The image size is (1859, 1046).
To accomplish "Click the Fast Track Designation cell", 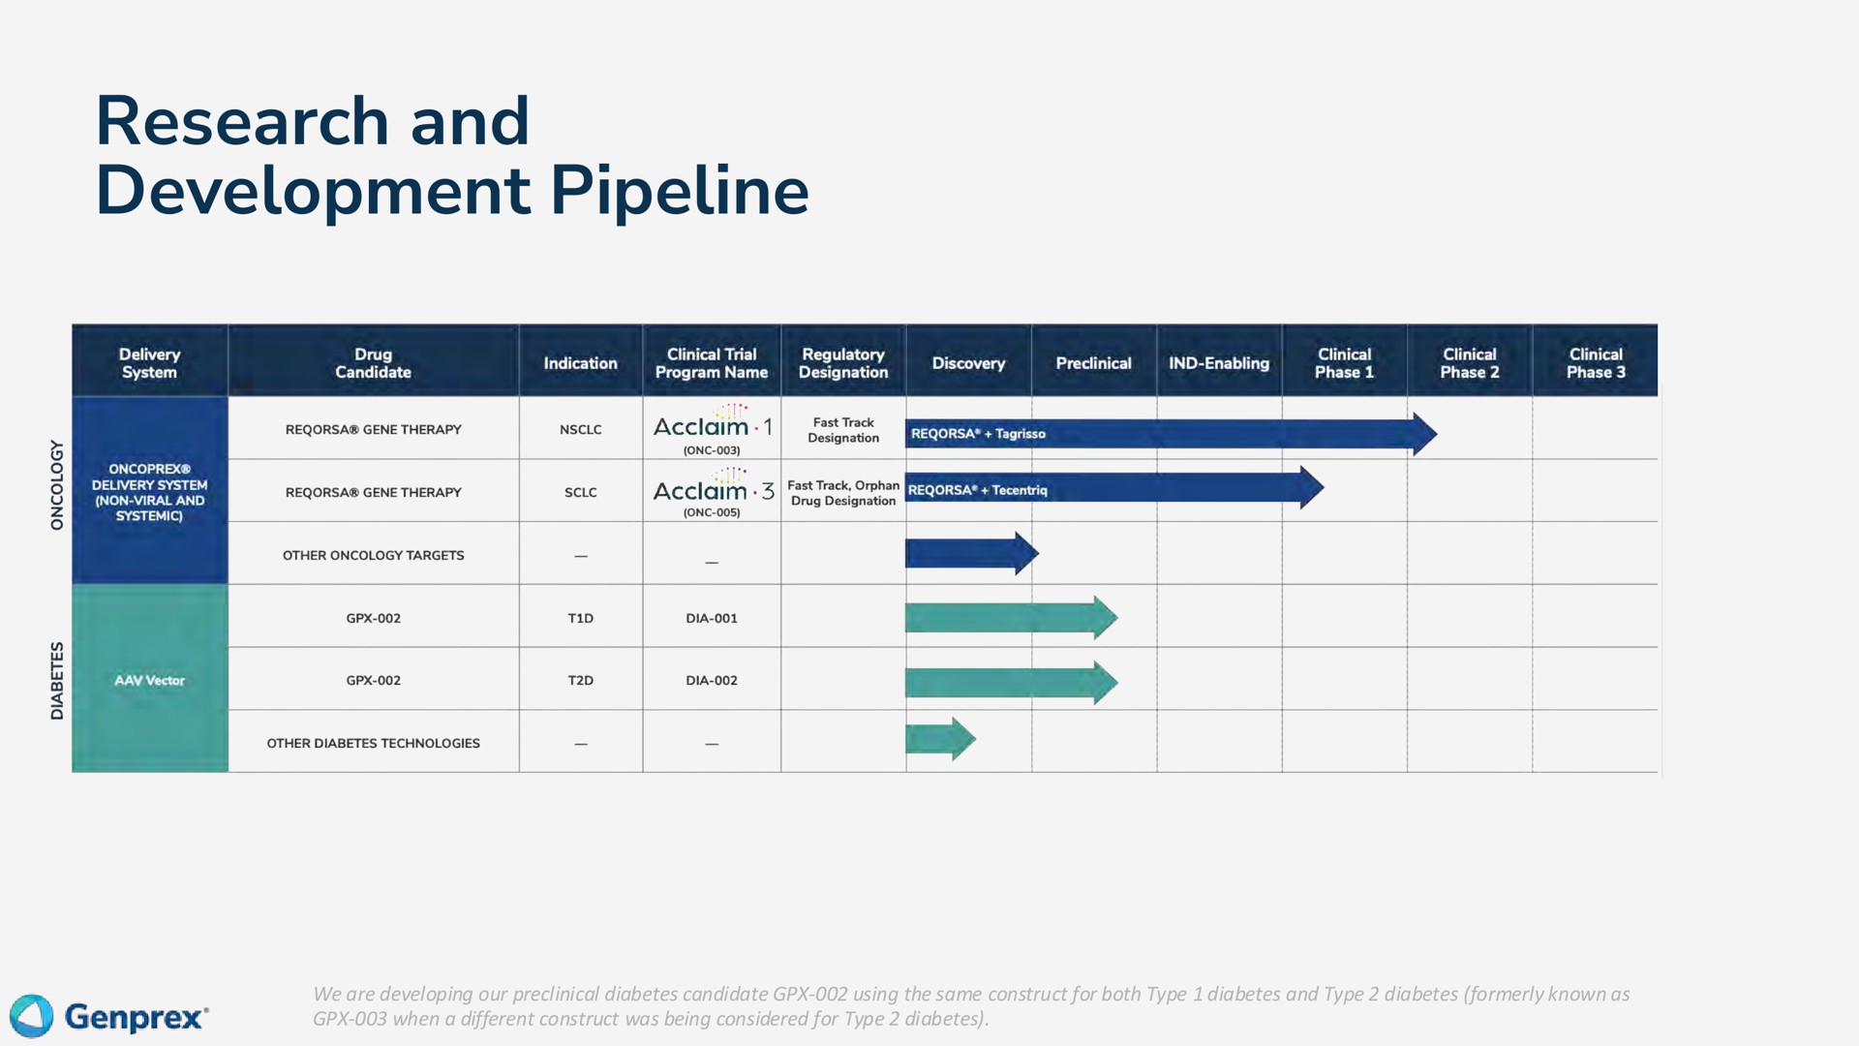I will coord(843,430).
